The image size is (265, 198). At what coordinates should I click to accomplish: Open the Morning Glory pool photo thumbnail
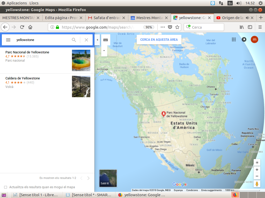[x=81, y=60]
